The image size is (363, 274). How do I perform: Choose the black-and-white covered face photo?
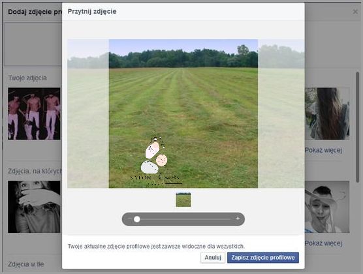click(34, 207)
